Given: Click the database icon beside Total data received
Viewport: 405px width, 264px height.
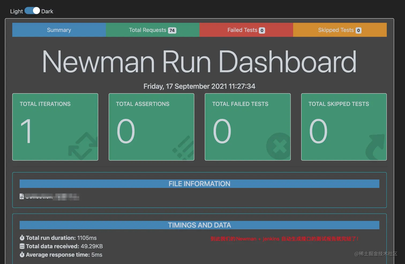Looking at the screenshot, I should (x=22, y=246).
